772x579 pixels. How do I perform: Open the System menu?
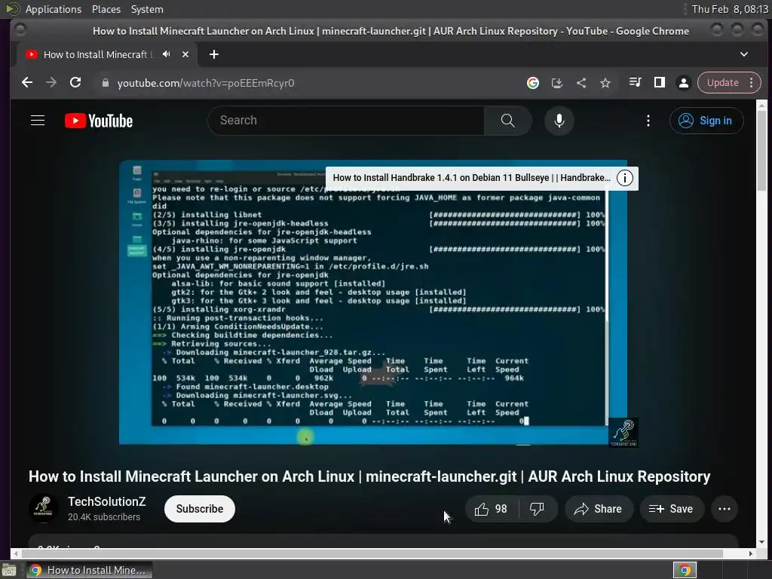click(x=147, y=9)
